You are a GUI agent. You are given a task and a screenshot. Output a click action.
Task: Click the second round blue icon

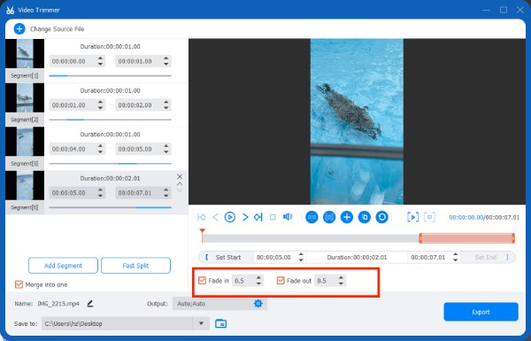(x=329, y=217)
